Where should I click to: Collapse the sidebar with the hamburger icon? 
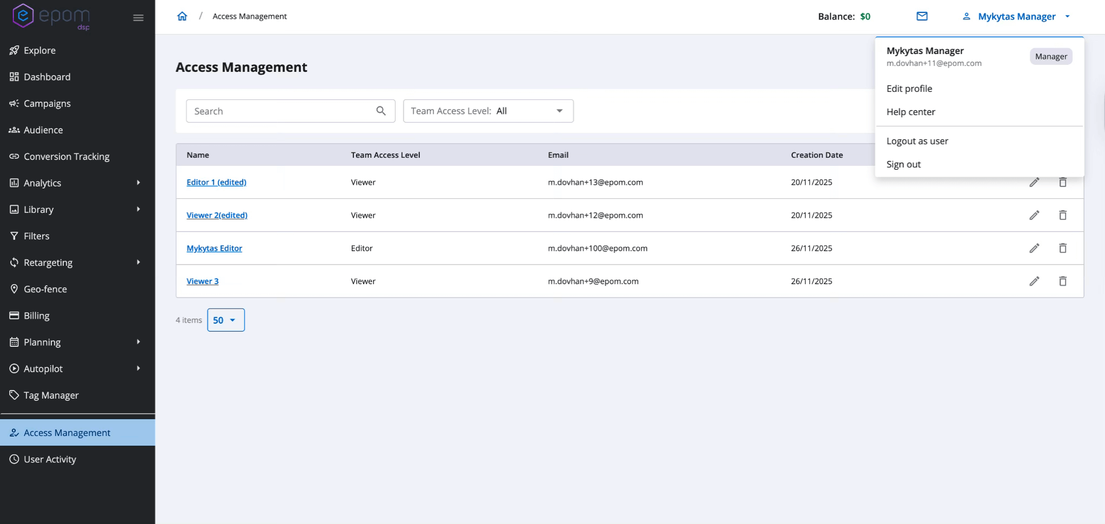point(138,17)
